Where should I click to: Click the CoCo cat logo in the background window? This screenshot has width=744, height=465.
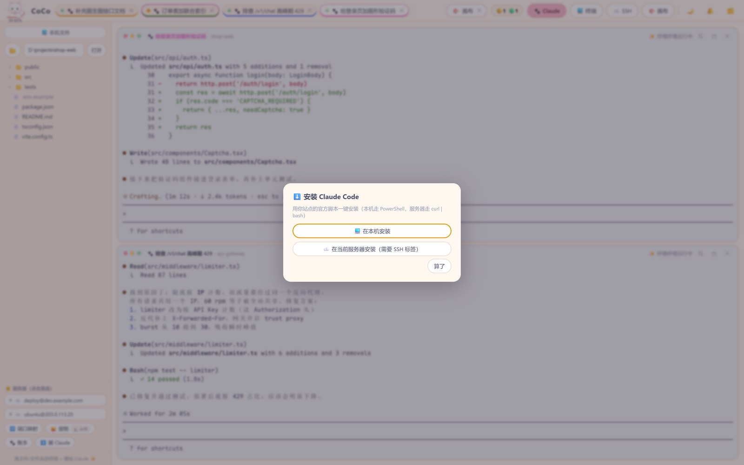pyautogui.click(x=15, y=10)
